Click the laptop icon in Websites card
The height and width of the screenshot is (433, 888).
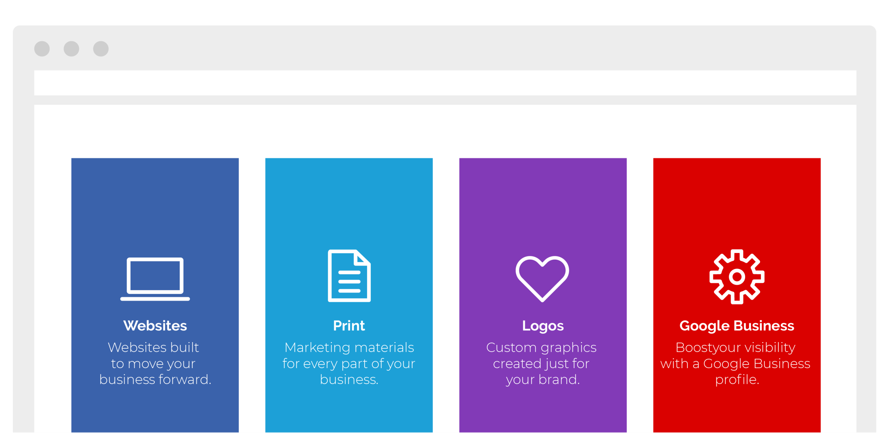155,279
